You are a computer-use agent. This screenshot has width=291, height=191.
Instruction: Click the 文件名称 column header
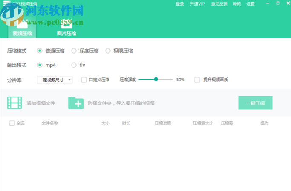tap(50, 123)
